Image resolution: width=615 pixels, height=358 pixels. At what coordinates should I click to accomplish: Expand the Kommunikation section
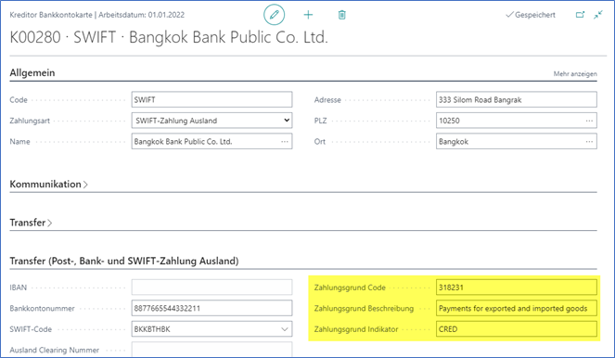pos(48,185)
